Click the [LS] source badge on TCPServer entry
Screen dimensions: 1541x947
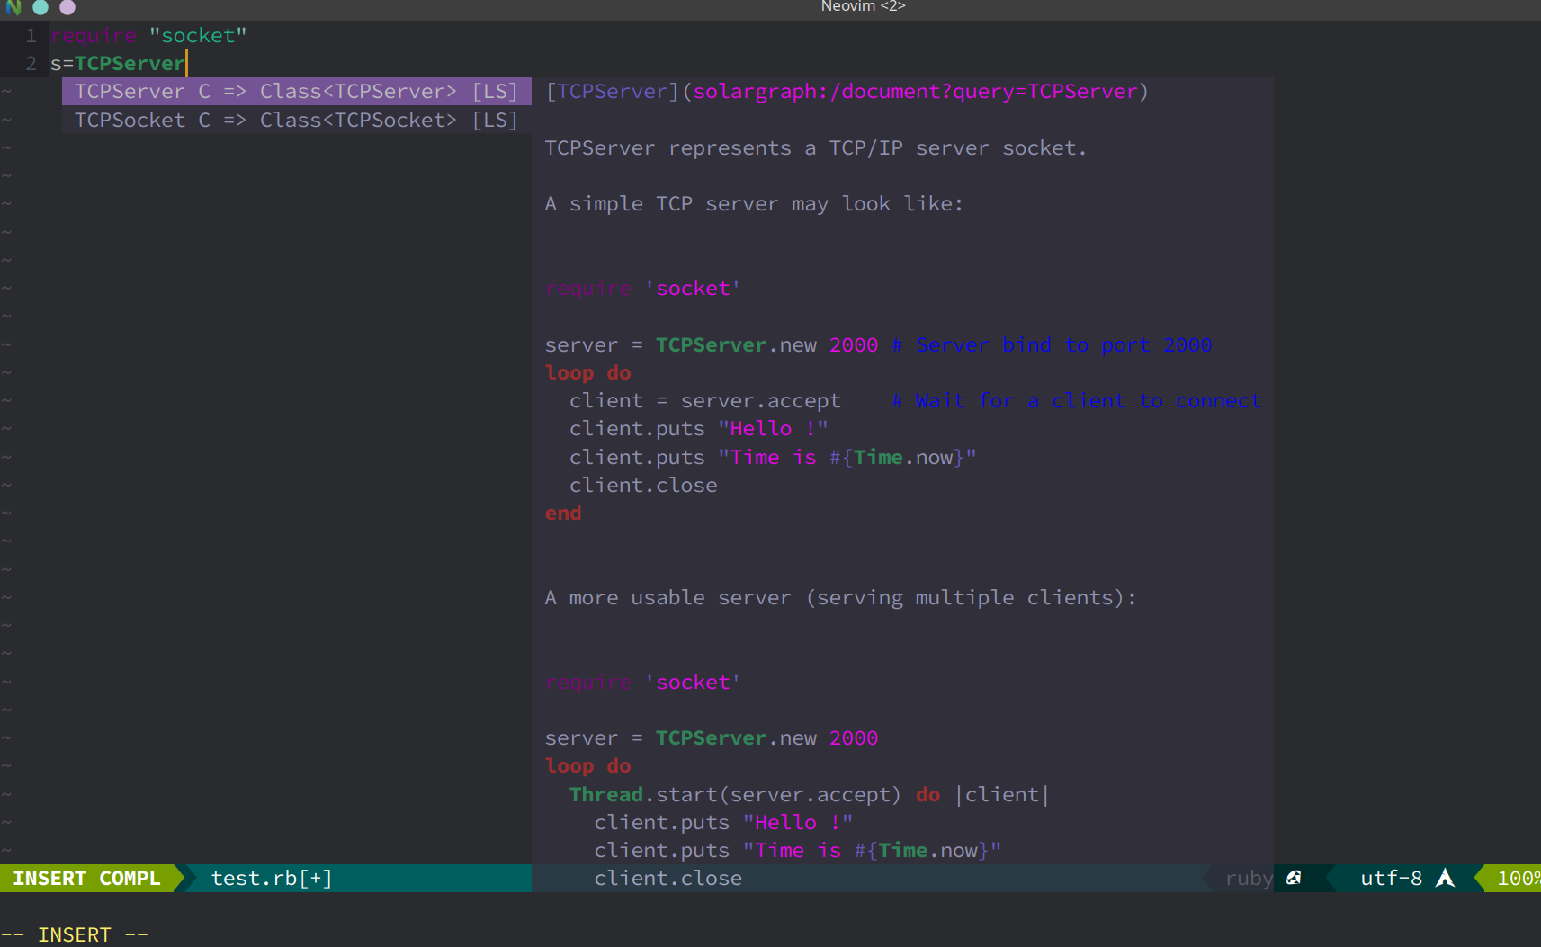[494, 91]
